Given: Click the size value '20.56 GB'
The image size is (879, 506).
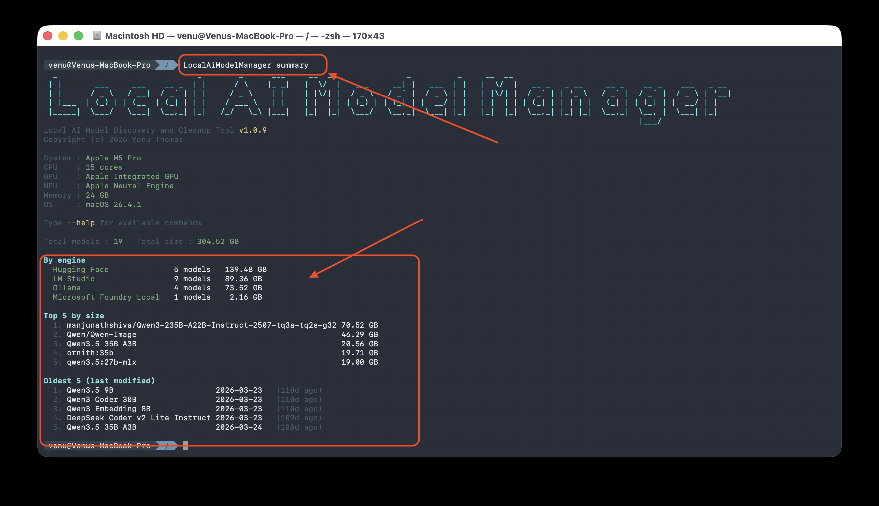Looking at the screenshot, I should [360, 344].
